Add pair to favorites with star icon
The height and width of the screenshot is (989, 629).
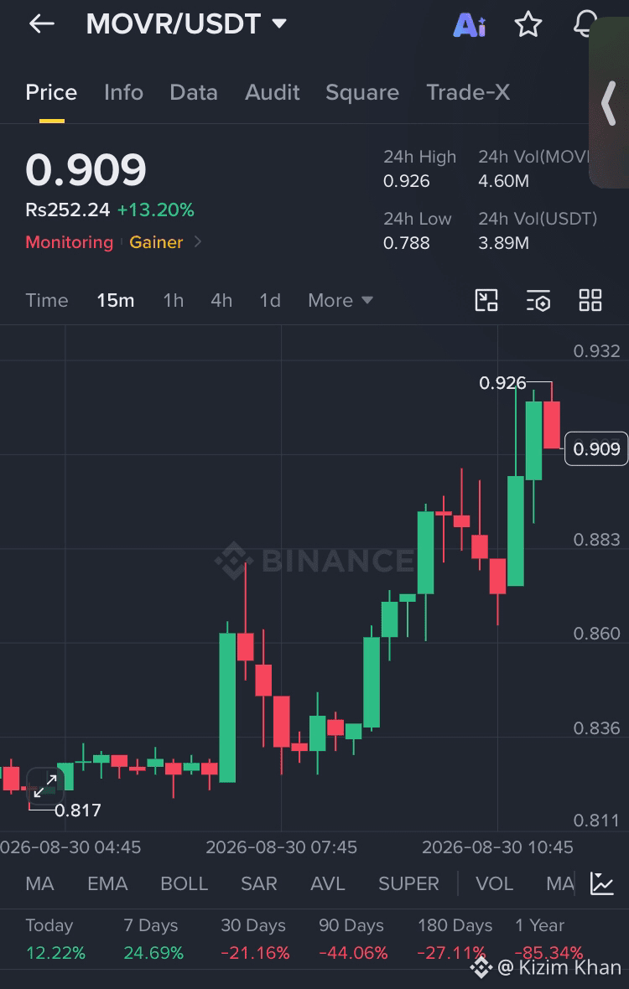point(528,25)
